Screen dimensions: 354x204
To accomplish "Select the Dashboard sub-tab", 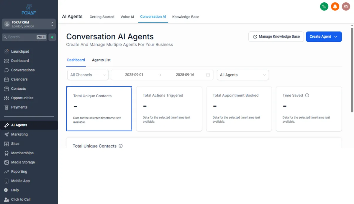I will click(76, 60).
